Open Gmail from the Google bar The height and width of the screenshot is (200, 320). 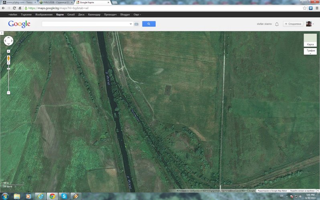pos(71,14)
